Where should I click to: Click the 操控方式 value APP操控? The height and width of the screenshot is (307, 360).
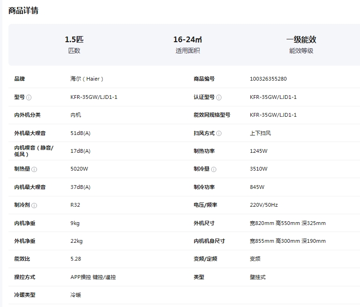81,277
